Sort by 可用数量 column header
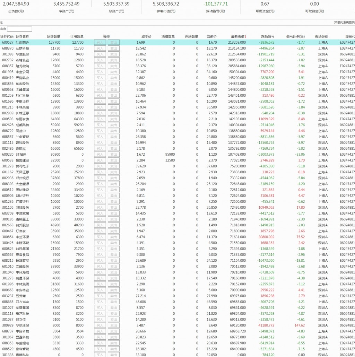The width and height of the screenshot is (355, 357). pos(77,36)
